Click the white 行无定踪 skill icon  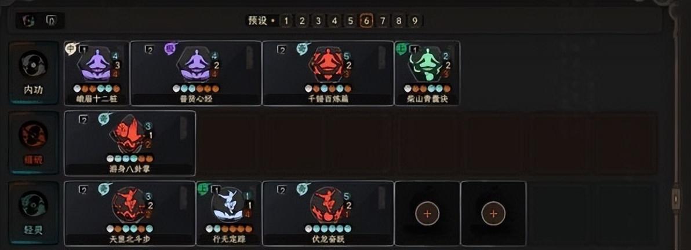(x=228, y=204)
